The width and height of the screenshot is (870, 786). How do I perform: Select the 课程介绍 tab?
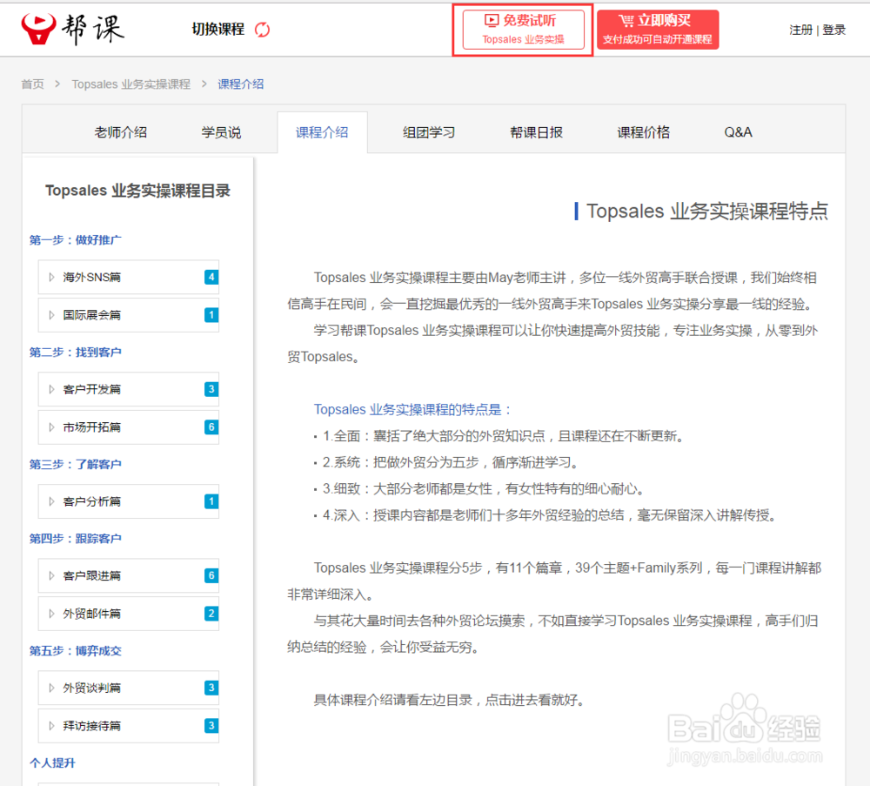(x=322, y=132)
